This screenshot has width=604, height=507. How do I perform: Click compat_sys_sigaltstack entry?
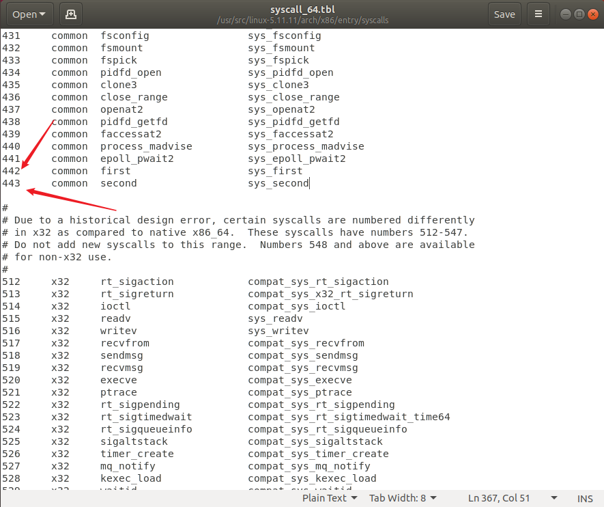click(x=315, y=441)
